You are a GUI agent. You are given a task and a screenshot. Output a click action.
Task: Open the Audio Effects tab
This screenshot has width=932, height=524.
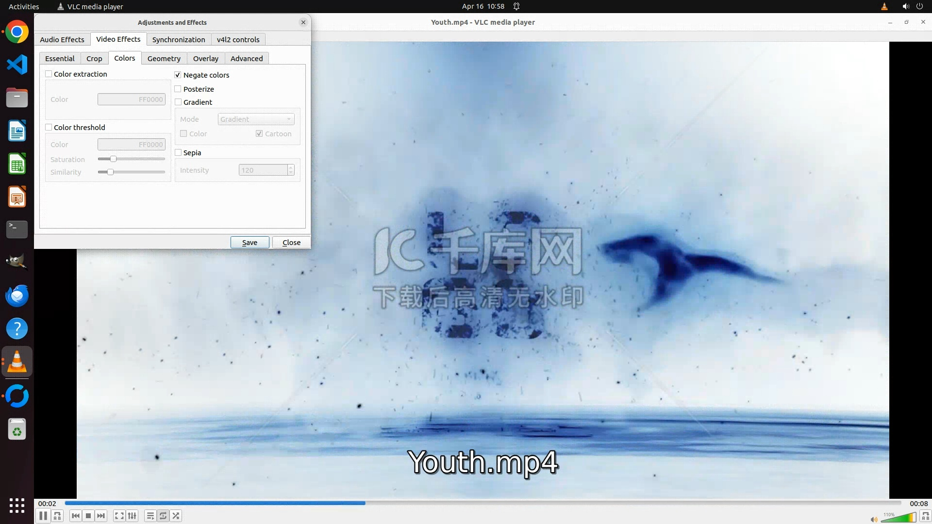62,39
